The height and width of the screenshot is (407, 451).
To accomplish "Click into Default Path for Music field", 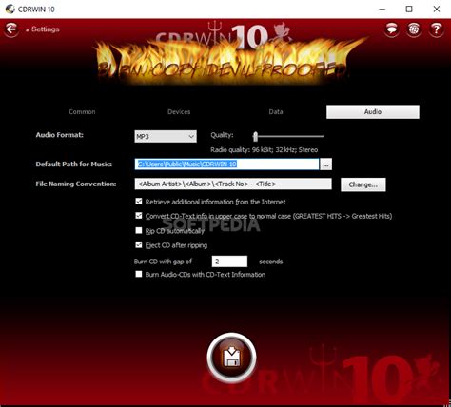I will pos(226,165).
